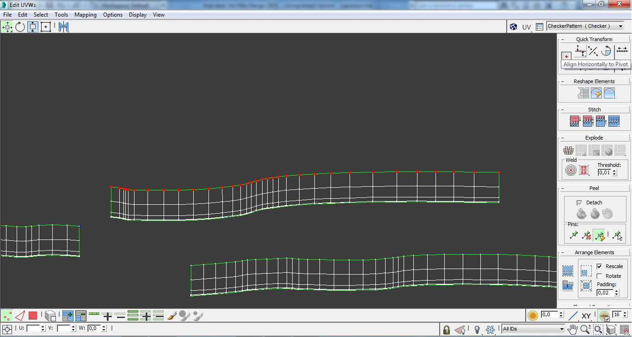Click the Explode rollout title bar
The image size is (632, 337).
click(x=594, y=138)
